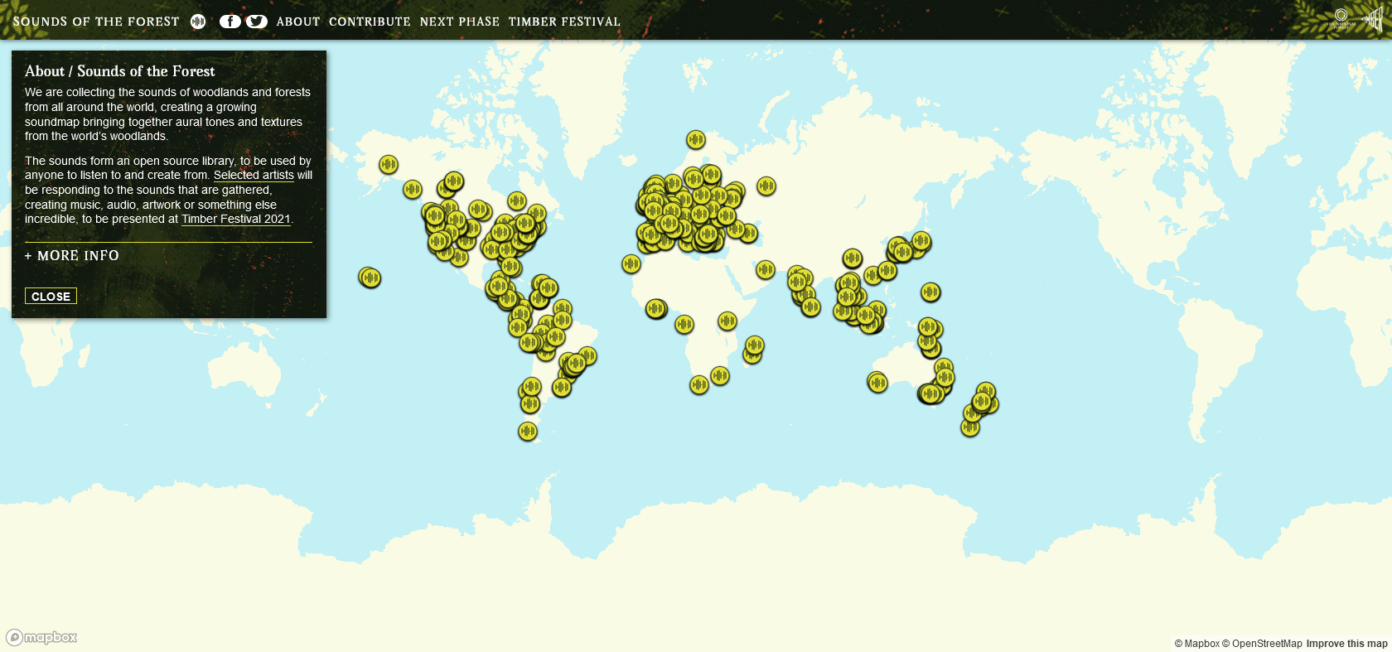Go to the Next Phase page
This screenshot has height=652, width=1392.
click(x=460, y=22)
